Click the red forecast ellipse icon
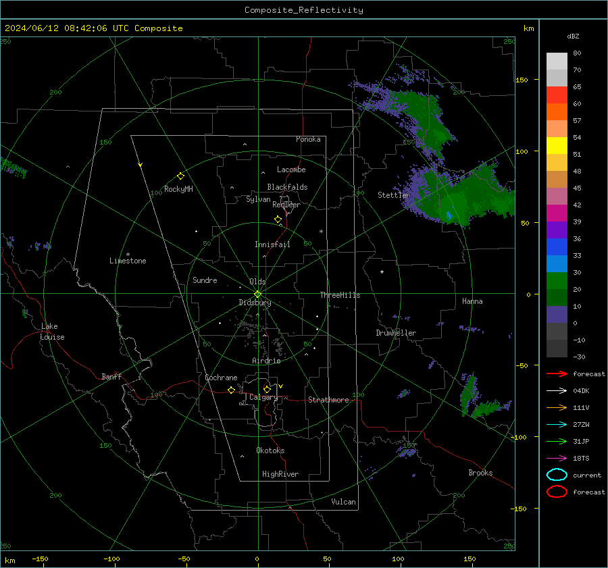The height and width of the screenshot is (568, 608). 557,492
